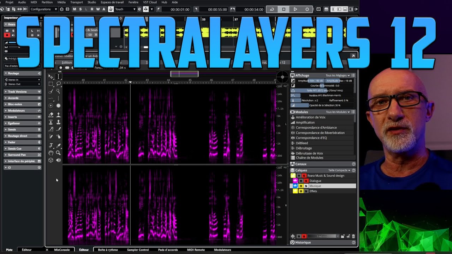This screenshot has height=254, width=452.
Task: Open the Stereo Out routing dropdown
Action: point(22,84)
